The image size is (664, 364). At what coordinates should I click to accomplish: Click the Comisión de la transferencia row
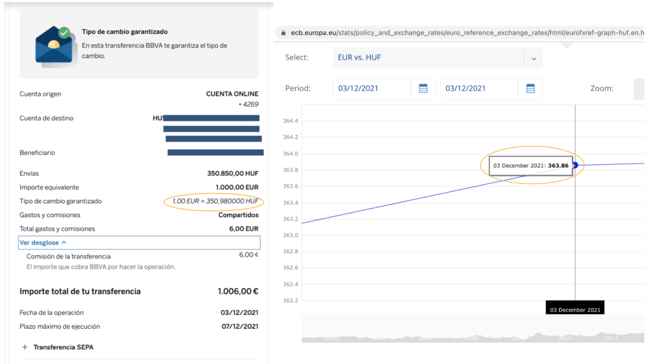pos(68,256)
